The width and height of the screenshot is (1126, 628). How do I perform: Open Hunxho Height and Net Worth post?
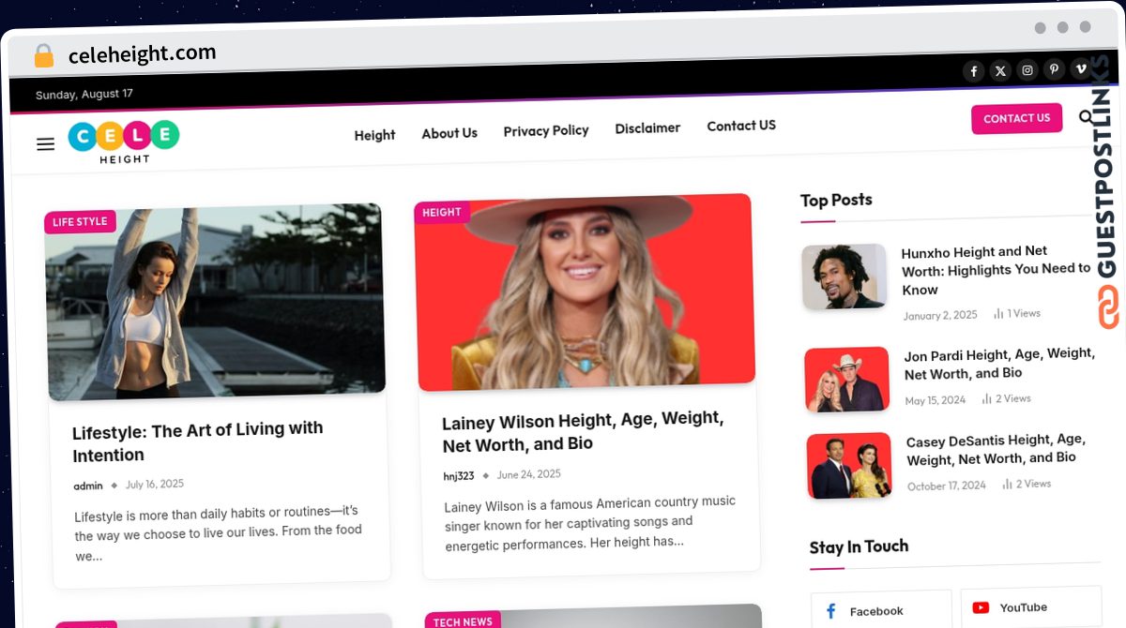(996, 270)
